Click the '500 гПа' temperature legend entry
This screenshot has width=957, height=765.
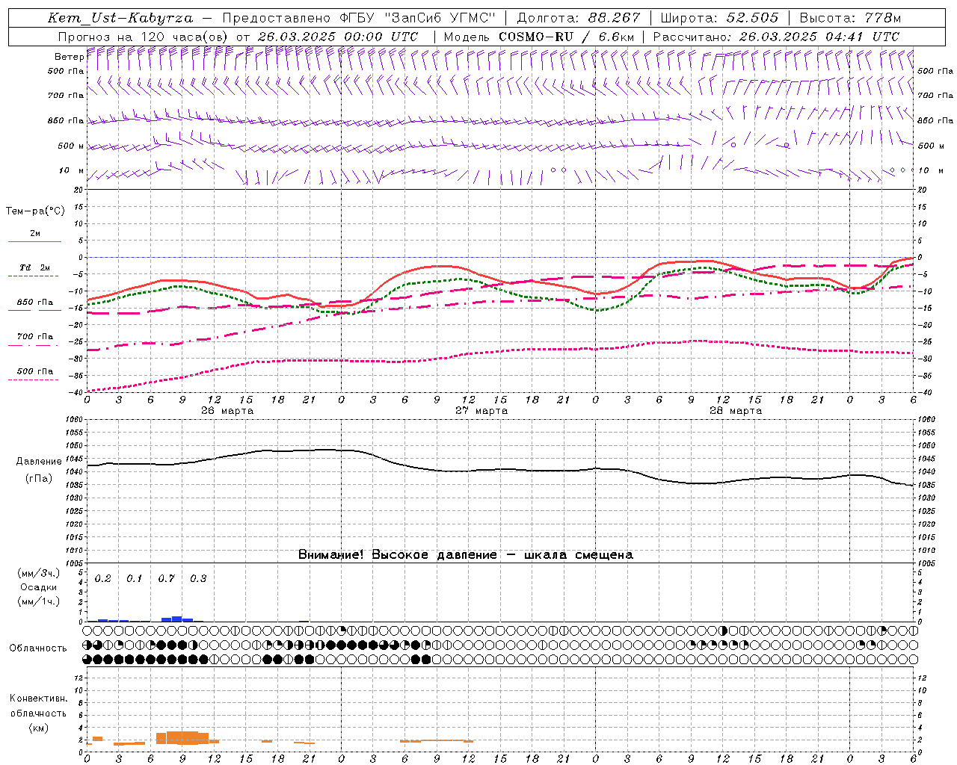pos(35,371)
